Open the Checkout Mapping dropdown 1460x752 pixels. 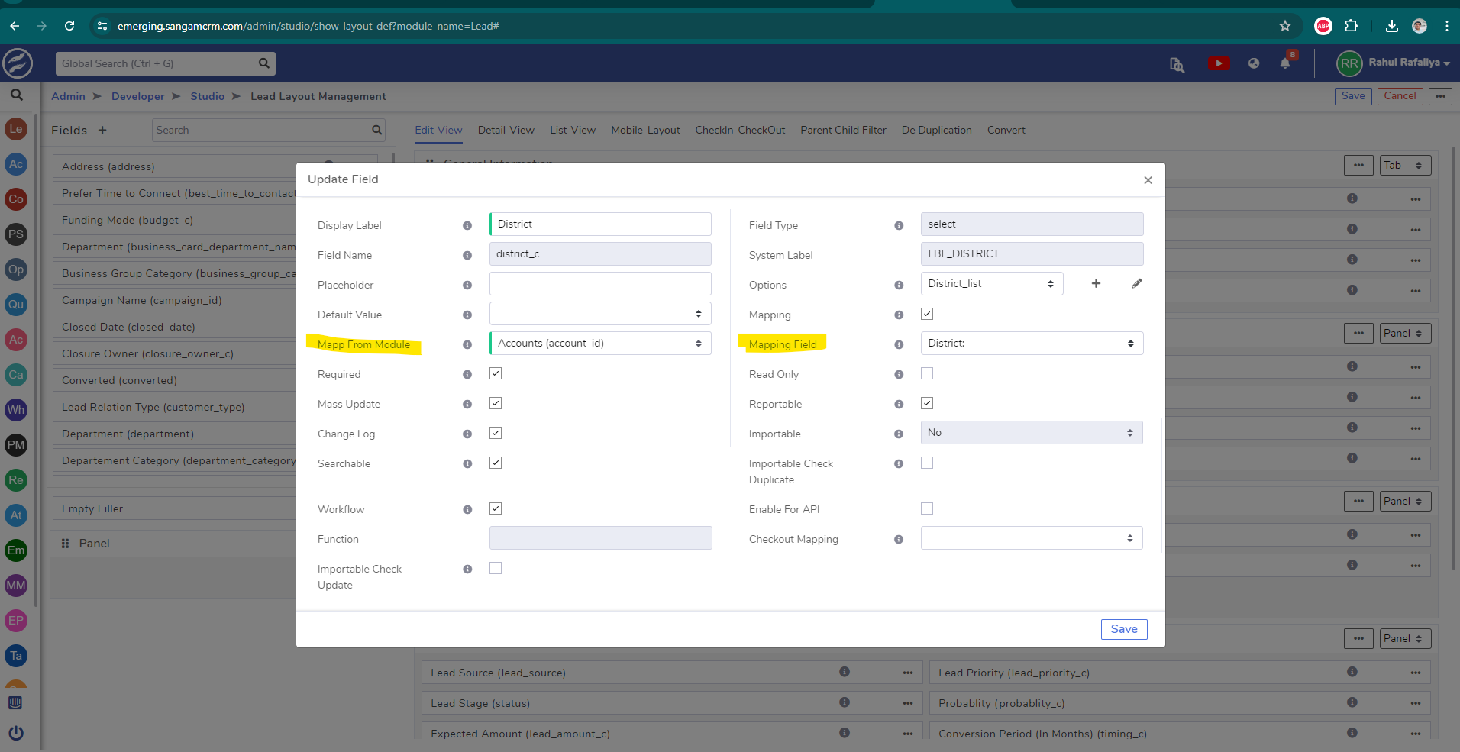1032,538
